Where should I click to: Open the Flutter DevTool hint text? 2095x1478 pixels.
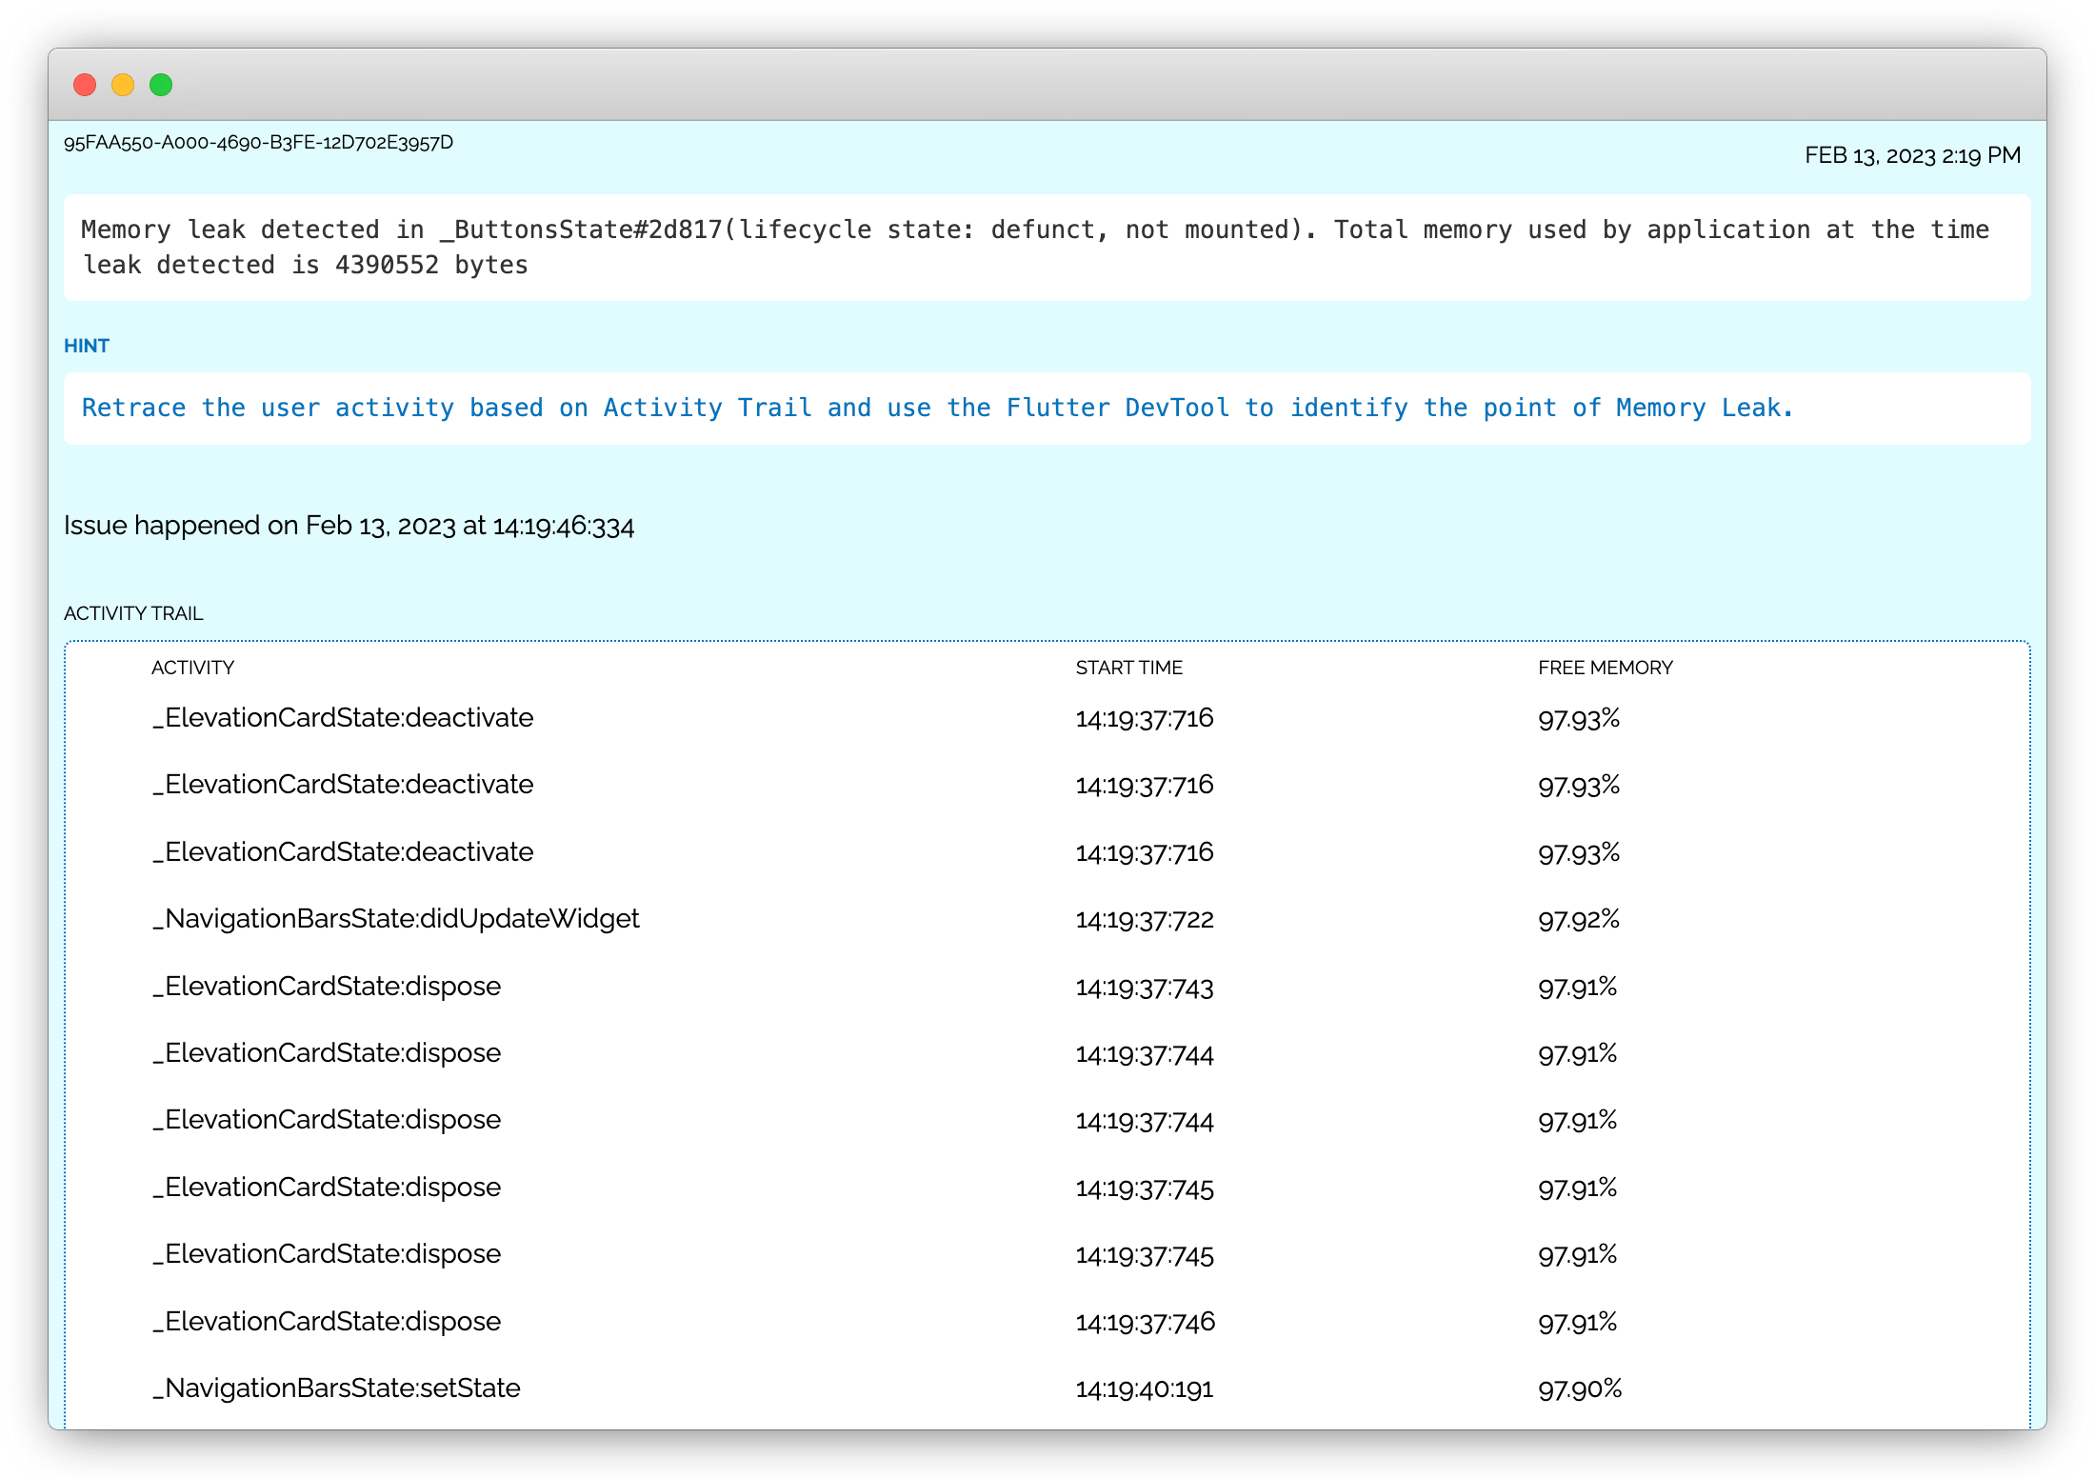tap(938, 408)
